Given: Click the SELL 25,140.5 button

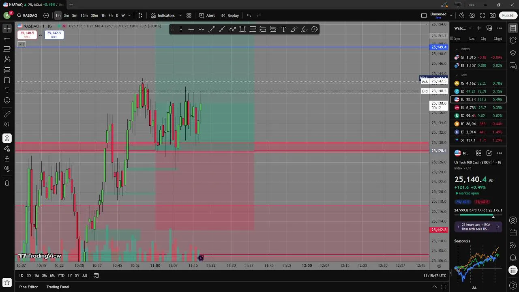Looking at the screenshot, I should tap(27, 35).
